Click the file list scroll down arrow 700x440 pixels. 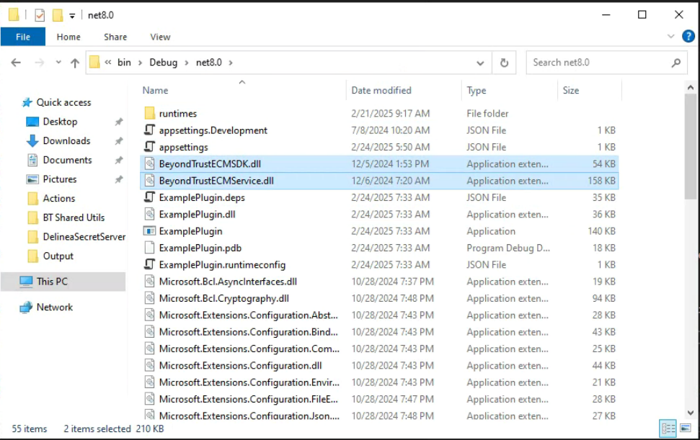coord(691,413)
